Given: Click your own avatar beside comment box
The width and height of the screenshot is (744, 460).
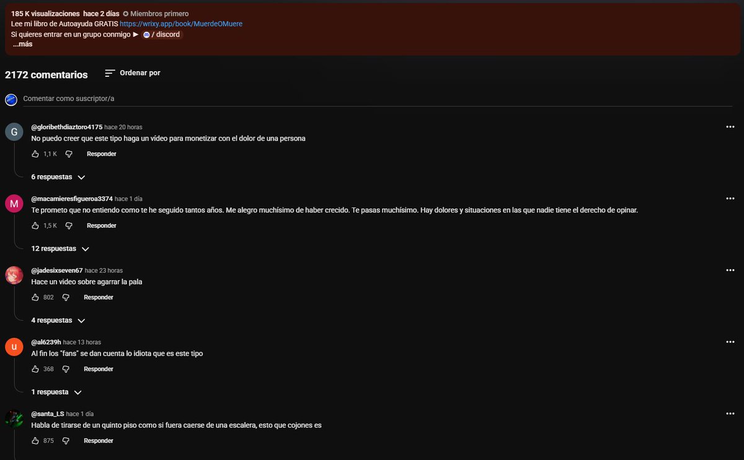Looking at the screenshot, I should (11, 99).
